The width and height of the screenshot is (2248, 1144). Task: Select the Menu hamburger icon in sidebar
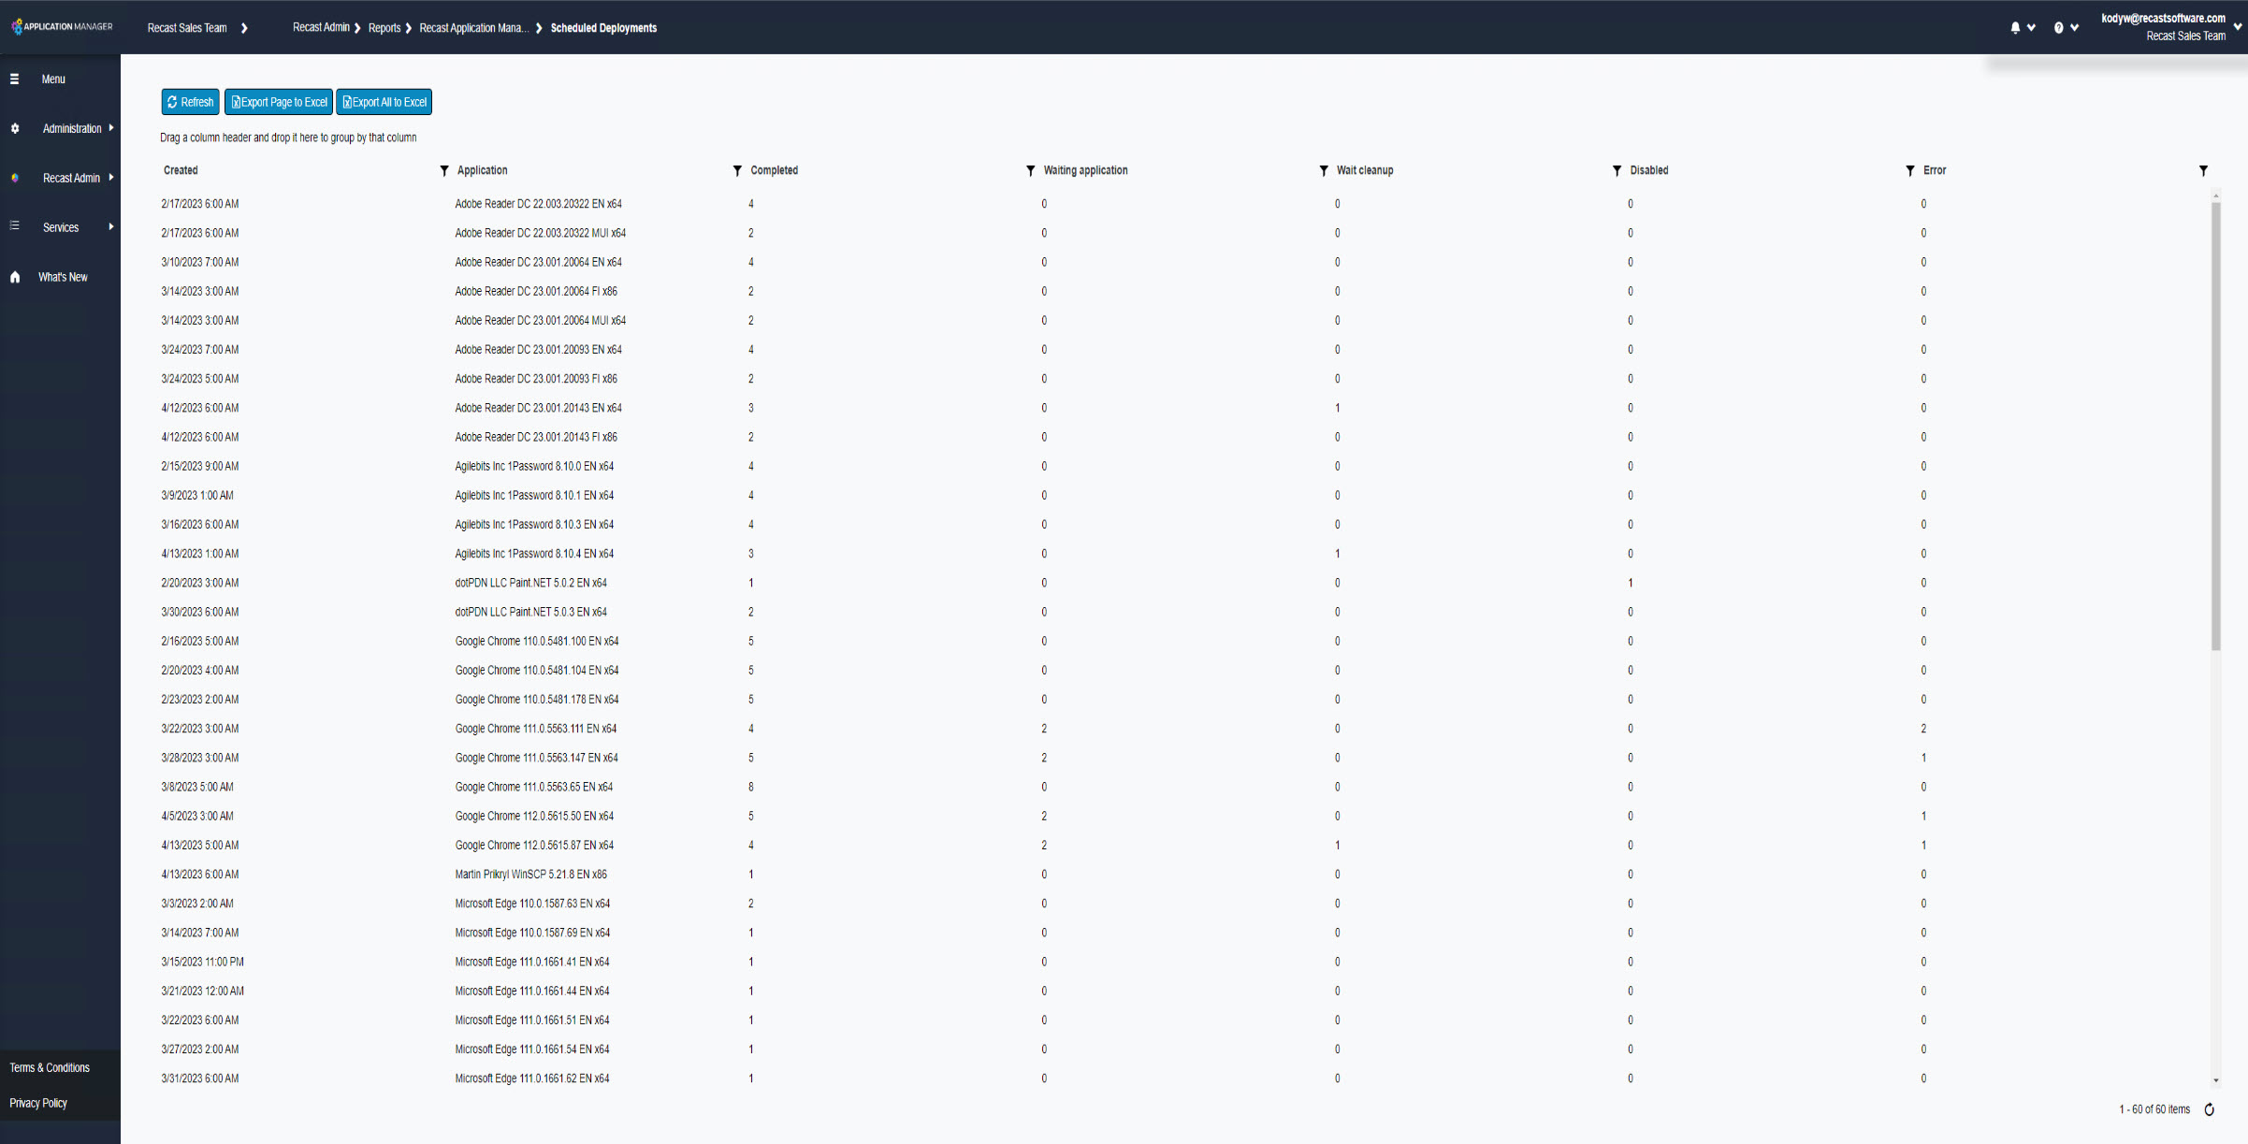(14, 79)
